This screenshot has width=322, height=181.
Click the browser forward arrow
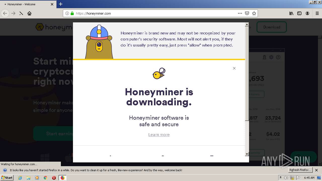point(13,13)
